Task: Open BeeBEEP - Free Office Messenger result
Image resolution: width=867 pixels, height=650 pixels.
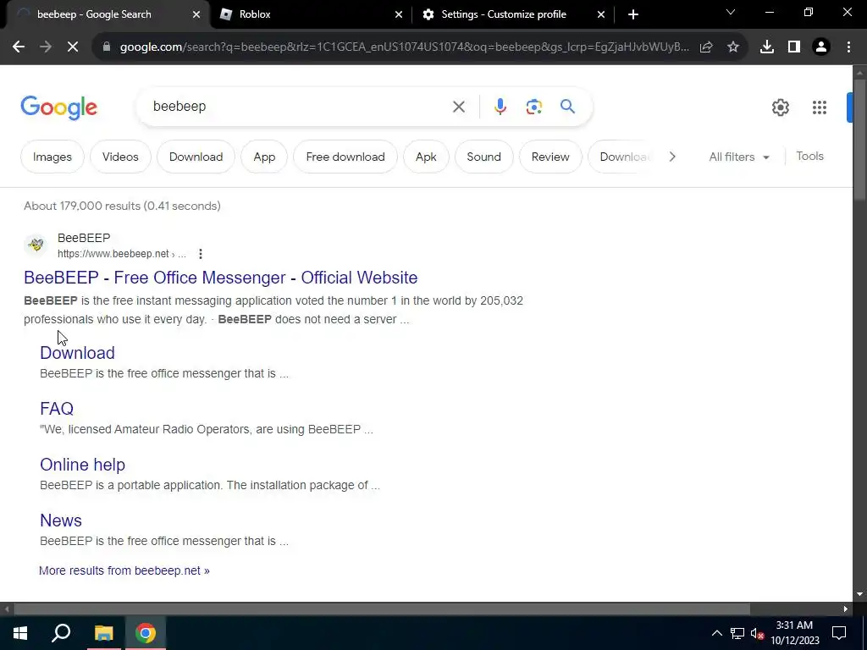Action: pyautogui.click(x=221, y=278)
